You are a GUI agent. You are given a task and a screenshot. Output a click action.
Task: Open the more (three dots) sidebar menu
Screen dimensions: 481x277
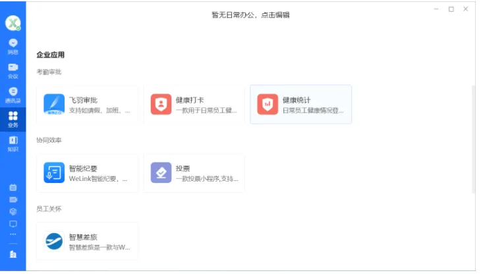(13, 234)
